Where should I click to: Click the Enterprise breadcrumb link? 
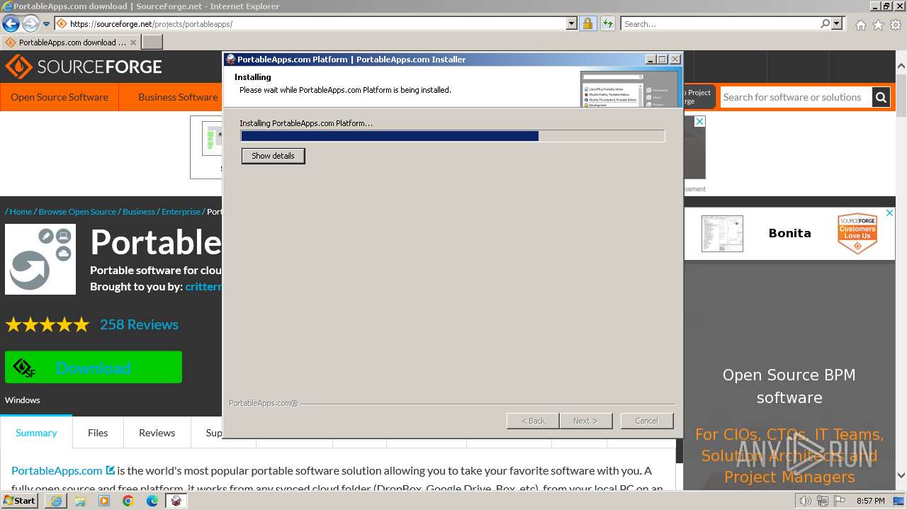[x=181, y=212]
